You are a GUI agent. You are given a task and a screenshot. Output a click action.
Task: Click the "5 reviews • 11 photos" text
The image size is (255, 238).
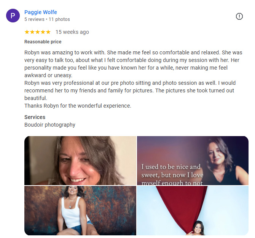coord(47,19)
